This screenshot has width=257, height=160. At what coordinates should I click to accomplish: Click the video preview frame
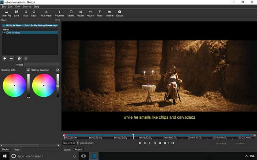point(159,76)
